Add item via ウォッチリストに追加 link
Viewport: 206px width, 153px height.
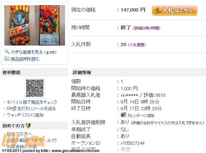(x=25, y=115)
